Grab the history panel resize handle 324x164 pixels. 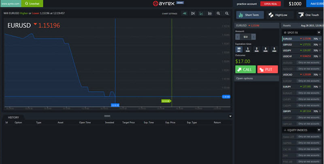tap(107, 116)
